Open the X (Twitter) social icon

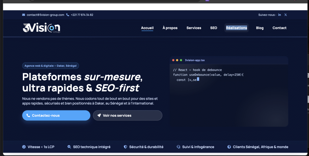286,15
